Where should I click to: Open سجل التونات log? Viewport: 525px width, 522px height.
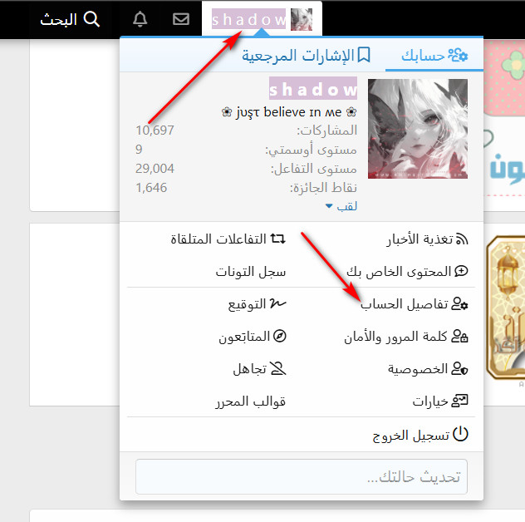coord(250,271)
